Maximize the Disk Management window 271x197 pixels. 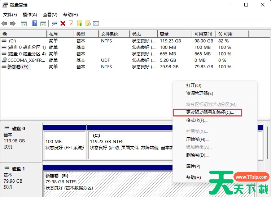(x=246, y=5)
